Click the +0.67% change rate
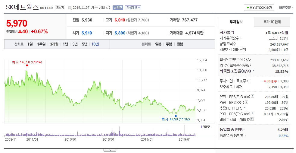 coord(39,31)
